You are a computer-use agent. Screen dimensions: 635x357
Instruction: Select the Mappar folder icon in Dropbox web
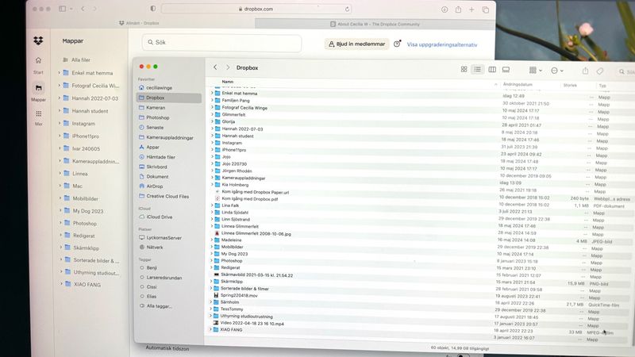(x=38, y=88)
